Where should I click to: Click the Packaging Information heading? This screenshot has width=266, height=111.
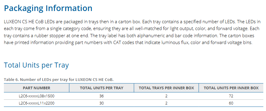point(48,8)
